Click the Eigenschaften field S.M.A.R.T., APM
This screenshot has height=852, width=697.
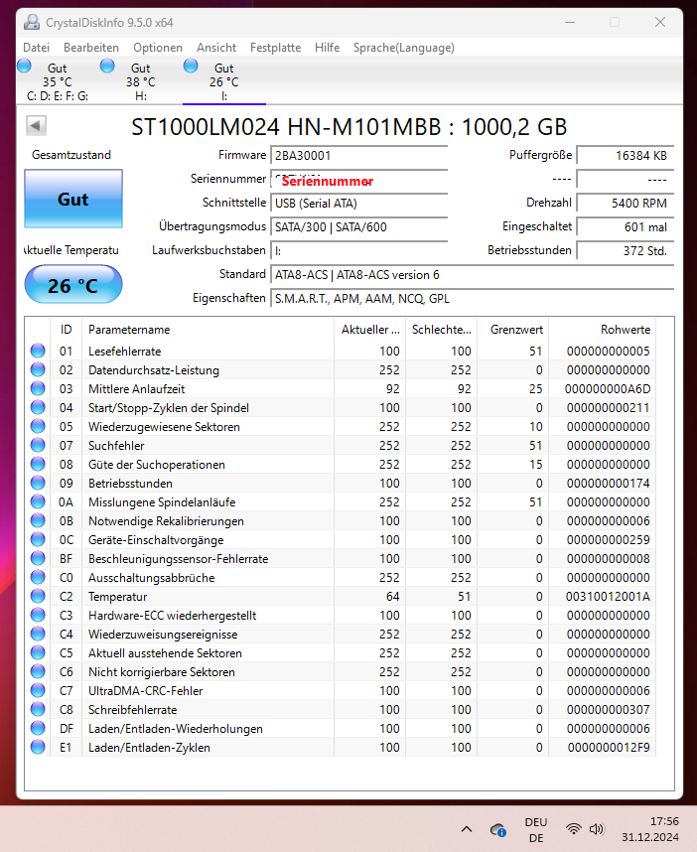tap(472, 298)
